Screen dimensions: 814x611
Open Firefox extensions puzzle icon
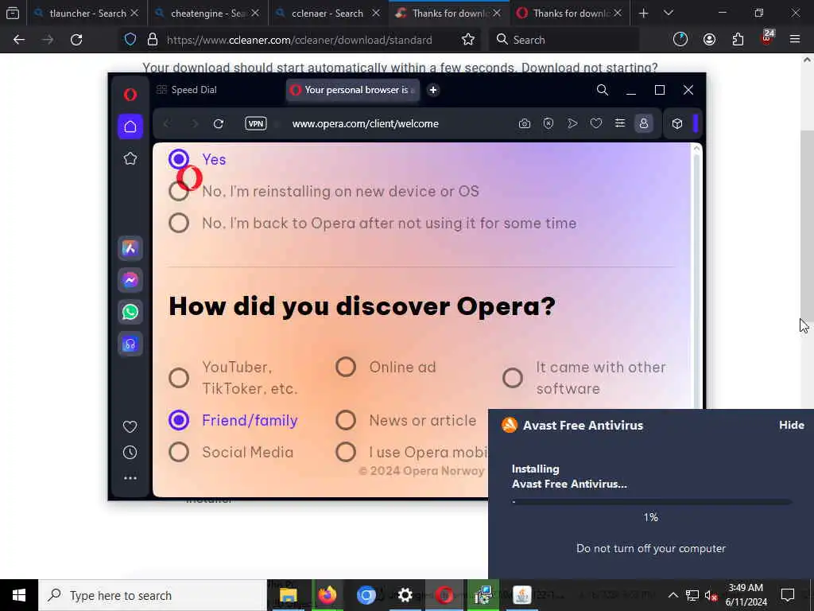pos(738,40)
